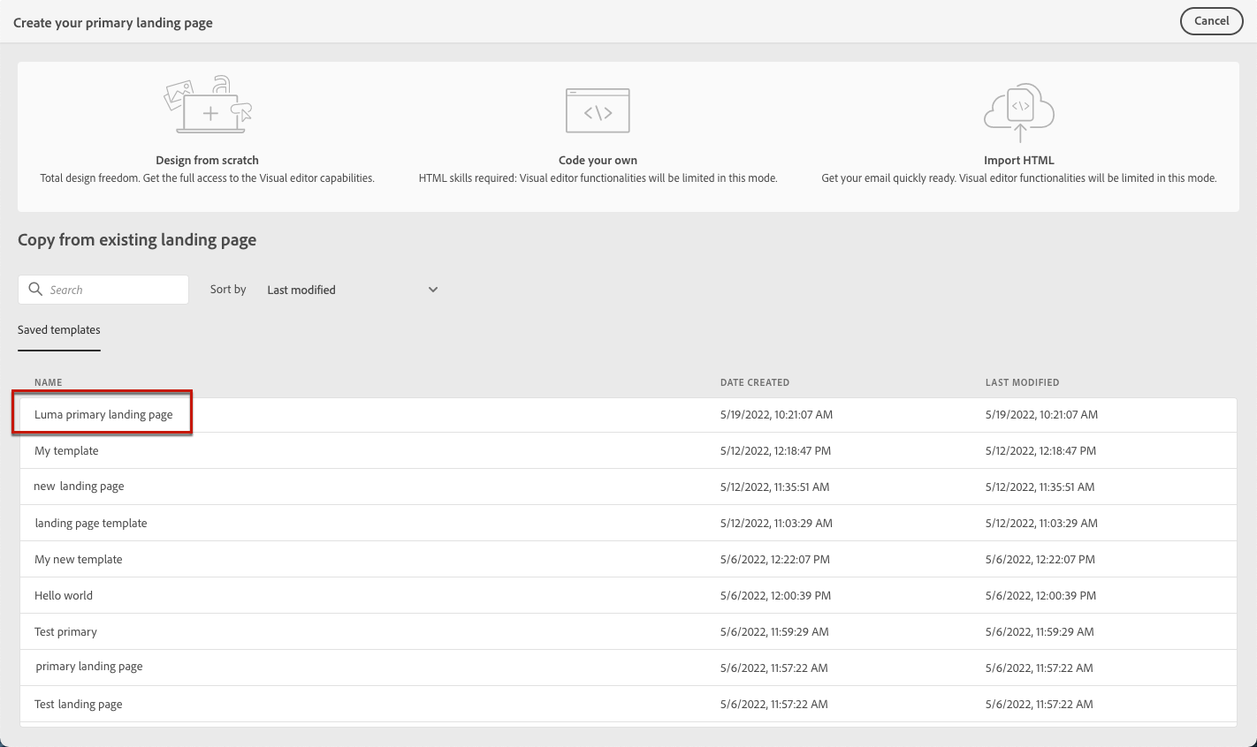
Task: Open the Last modified sort dropdown
Action: pyautogui.click(x=352, y=290)
